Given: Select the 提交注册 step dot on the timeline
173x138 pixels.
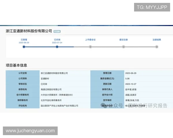Looking at the screenshot, I should click(124, 47).
